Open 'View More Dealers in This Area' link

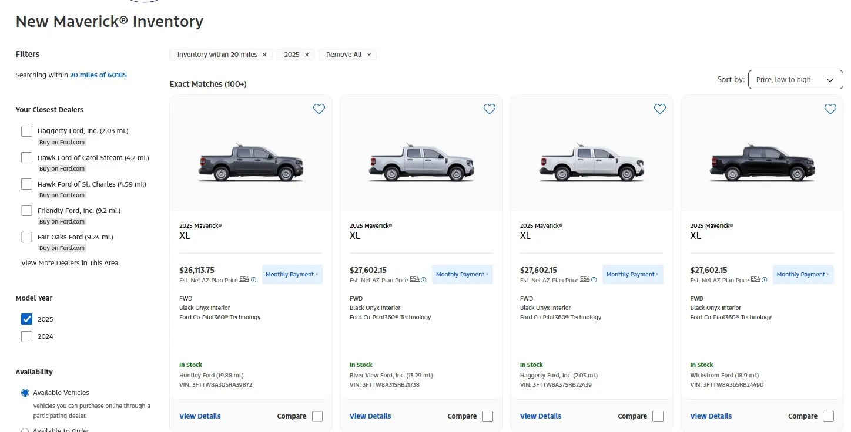(70, 263)
